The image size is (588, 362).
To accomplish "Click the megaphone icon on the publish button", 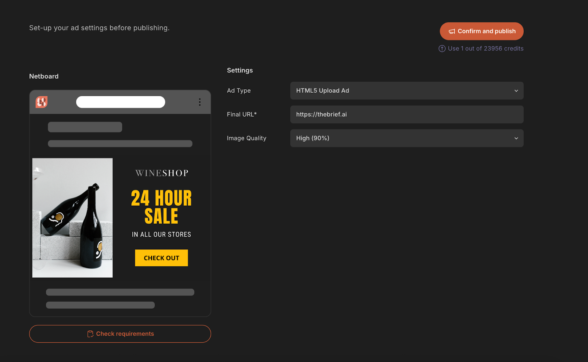I will click(x=452, y=32).
